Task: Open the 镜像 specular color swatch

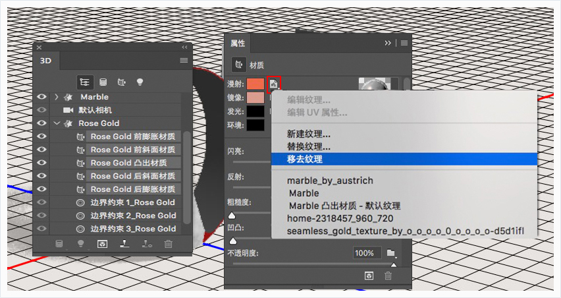Action: pyautogui.click(x=255, y=98)
